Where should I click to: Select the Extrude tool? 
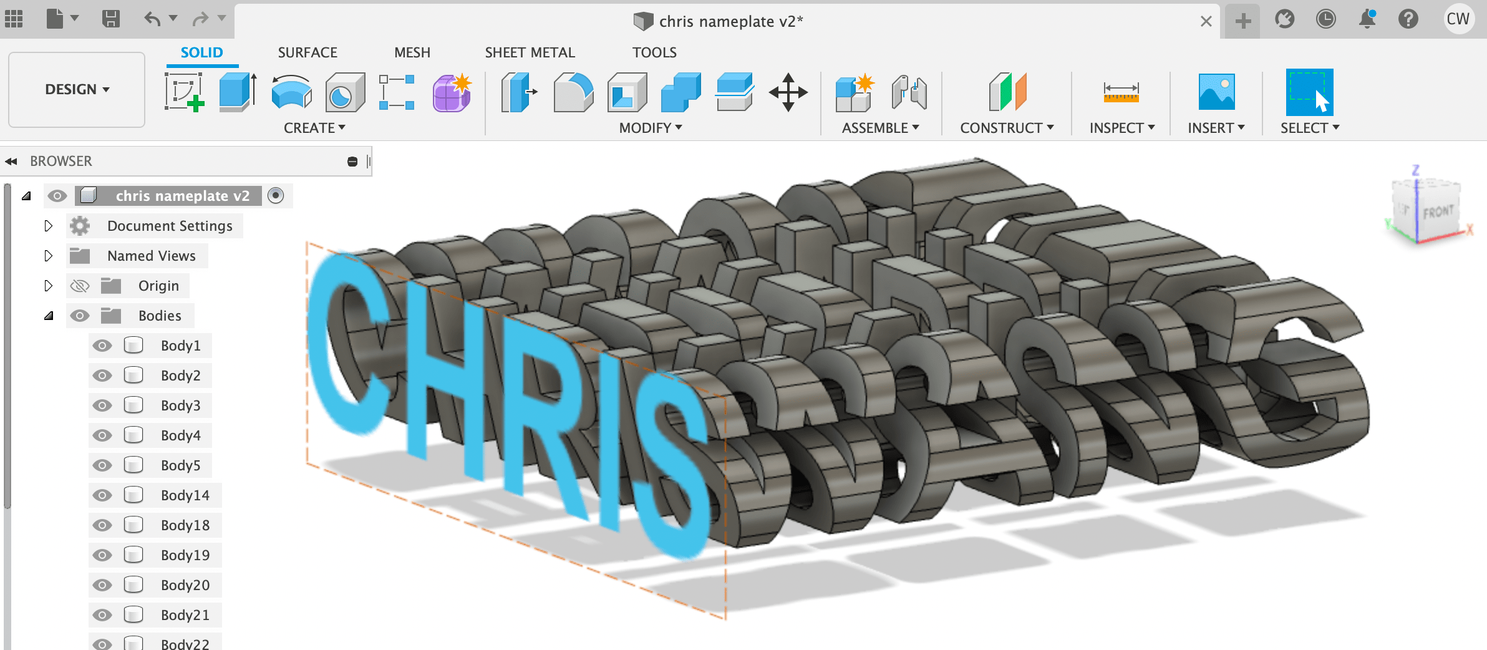pyautogui.click(x=238, y=92)
